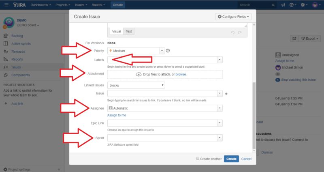Viewport: 324px width, 172px height.
Task: Click the Backlog sidebar icon
Action: click(x=6, y=36)
